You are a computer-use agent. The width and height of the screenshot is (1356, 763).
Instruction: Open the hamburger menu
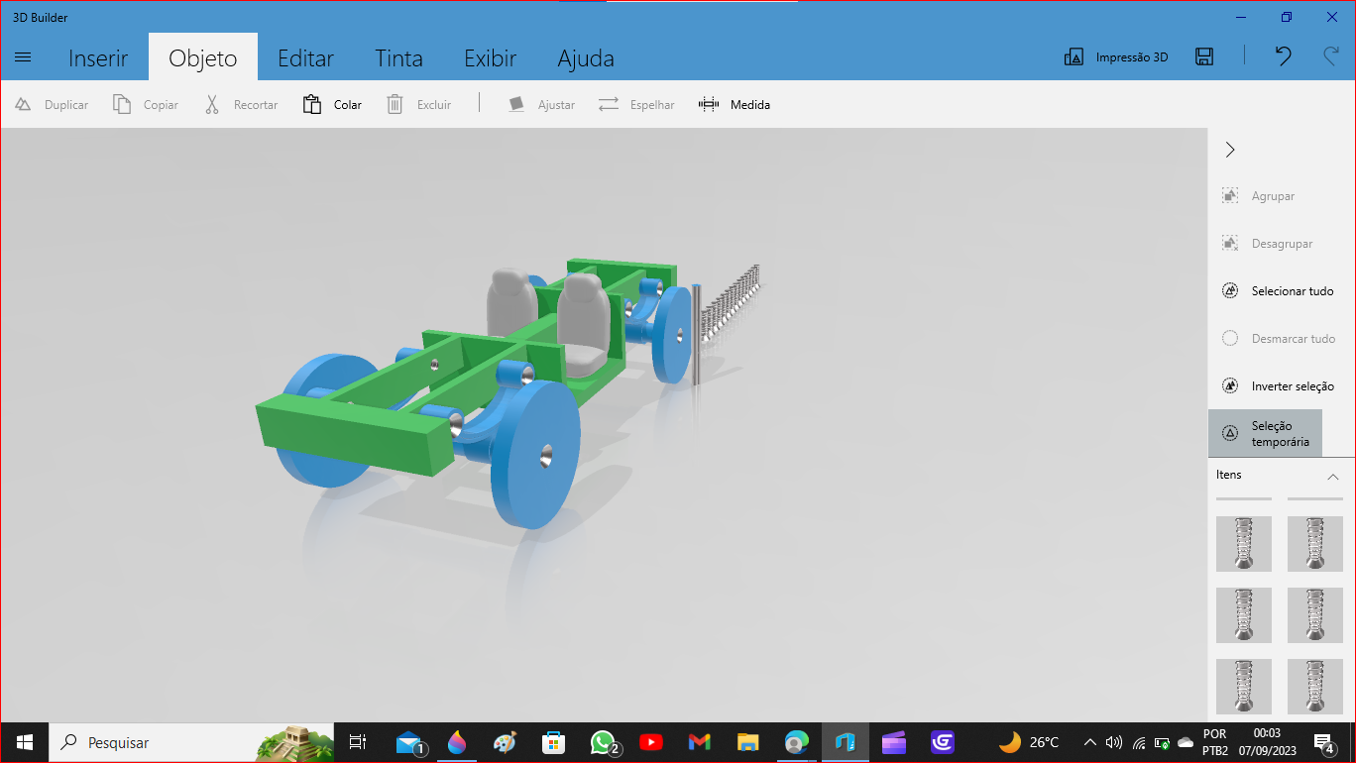pyautogui.click(x=22, y=56)
